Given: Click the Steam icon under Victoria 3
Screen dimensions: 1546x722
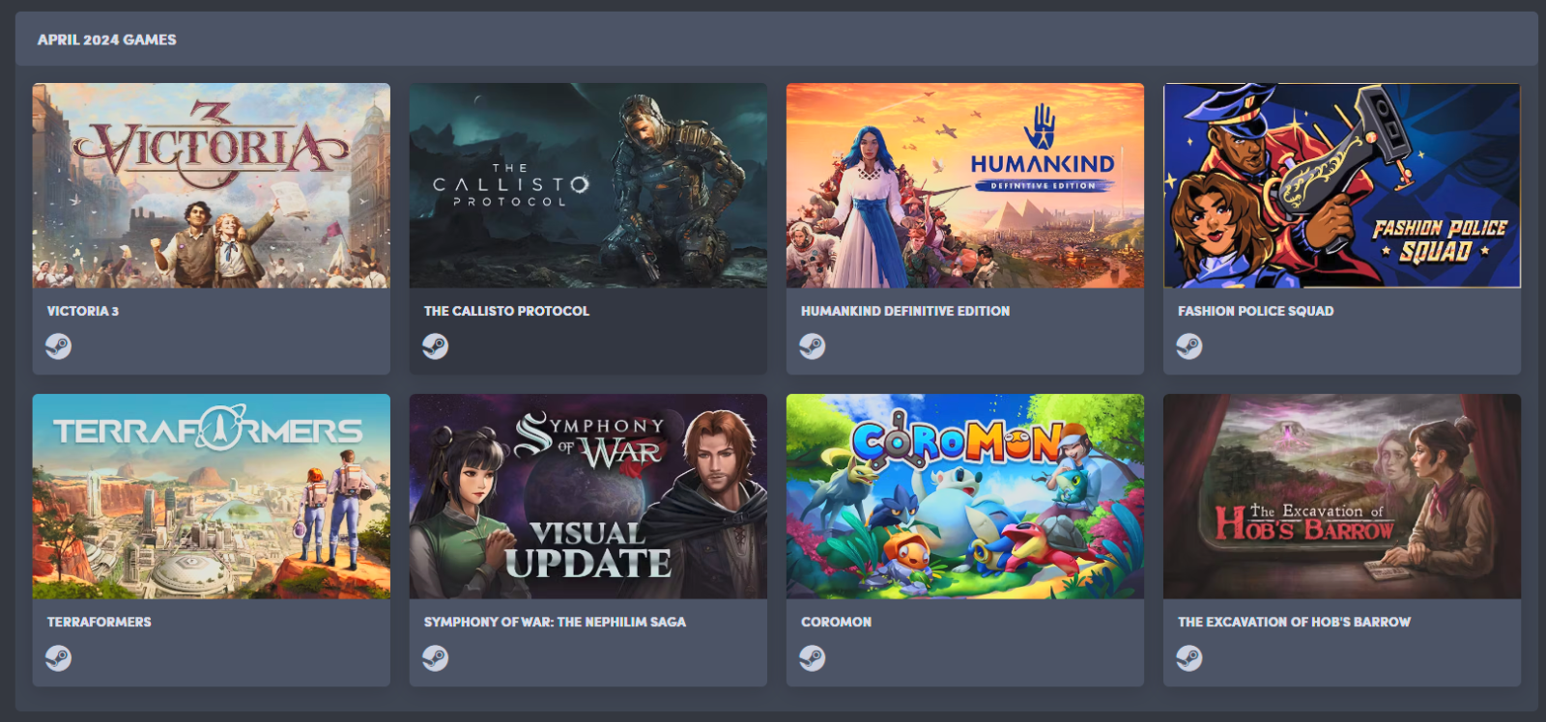Looking at the screenshot, I should tap(58, 347).
